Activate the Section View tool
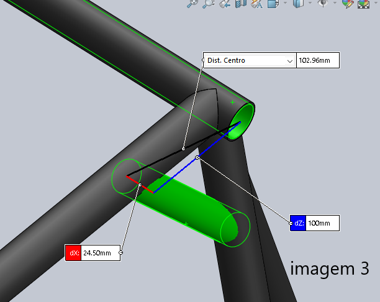 tap(240, 4)
